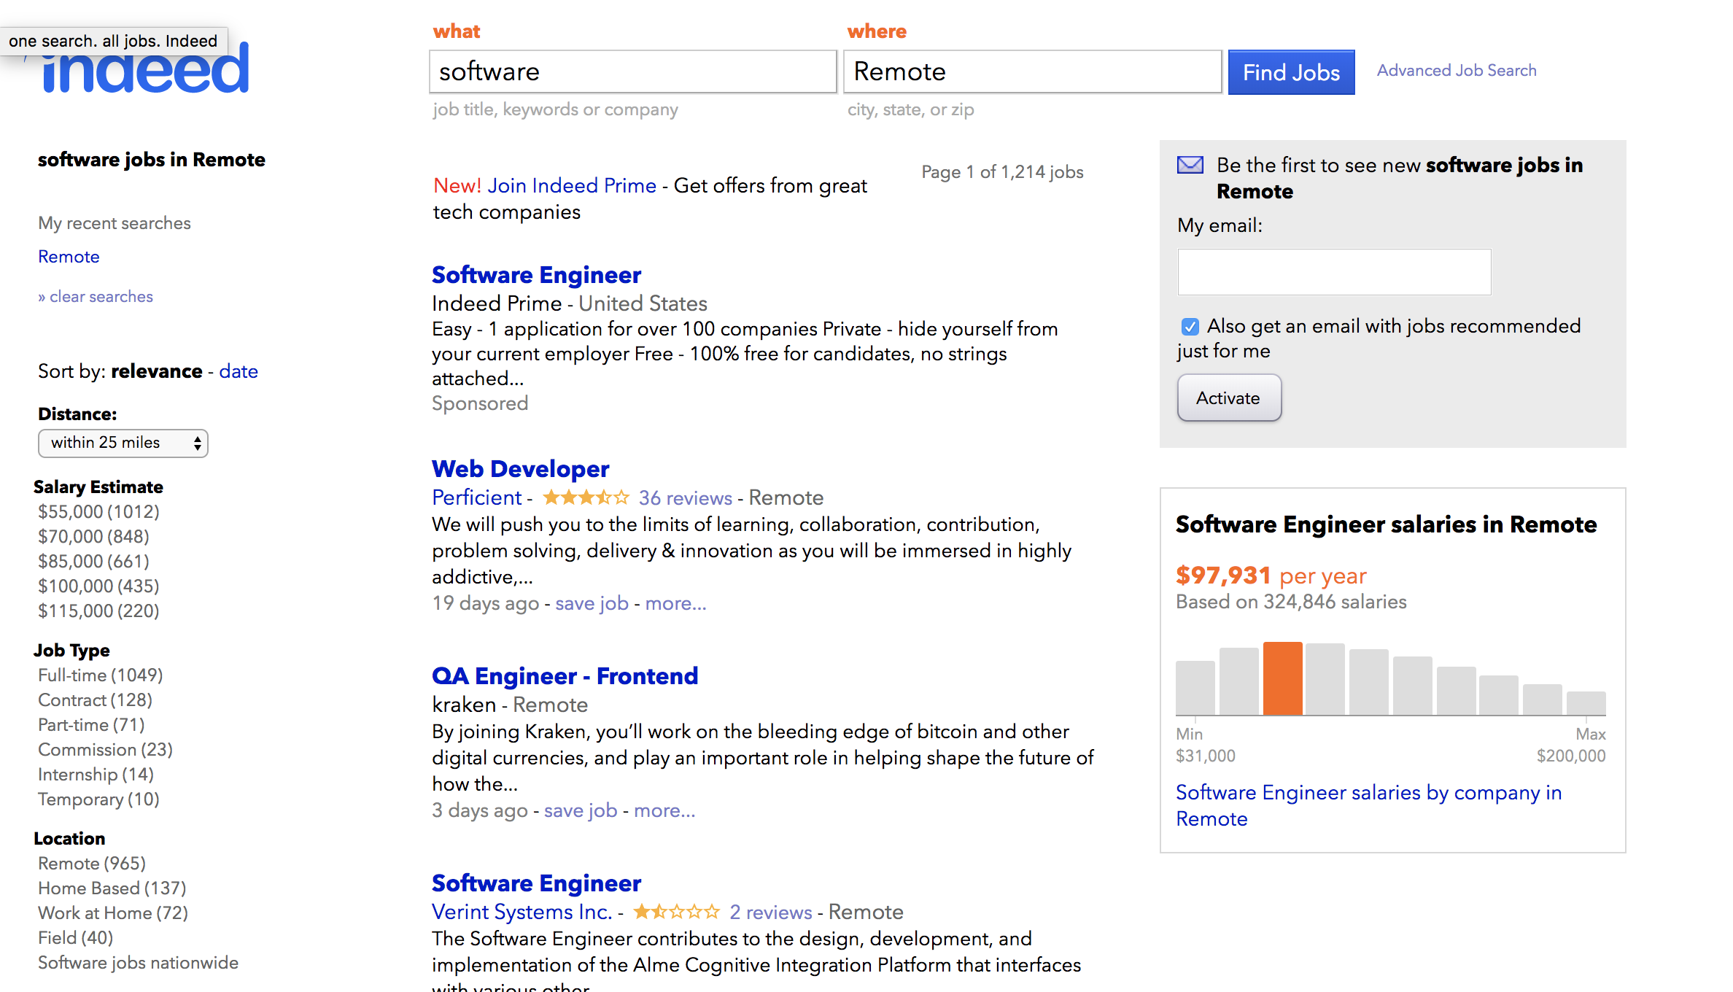The height and width of the screenshot is (992, 1733).
Task: Focus the My email input box
Action: tap(1334, 272)
